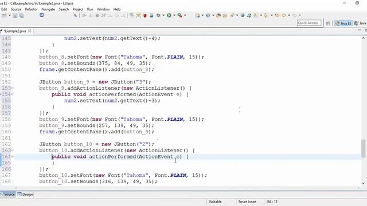The image size is (367, 206).
Task: Click the New file toolbar icon
Action: [5, 15]
